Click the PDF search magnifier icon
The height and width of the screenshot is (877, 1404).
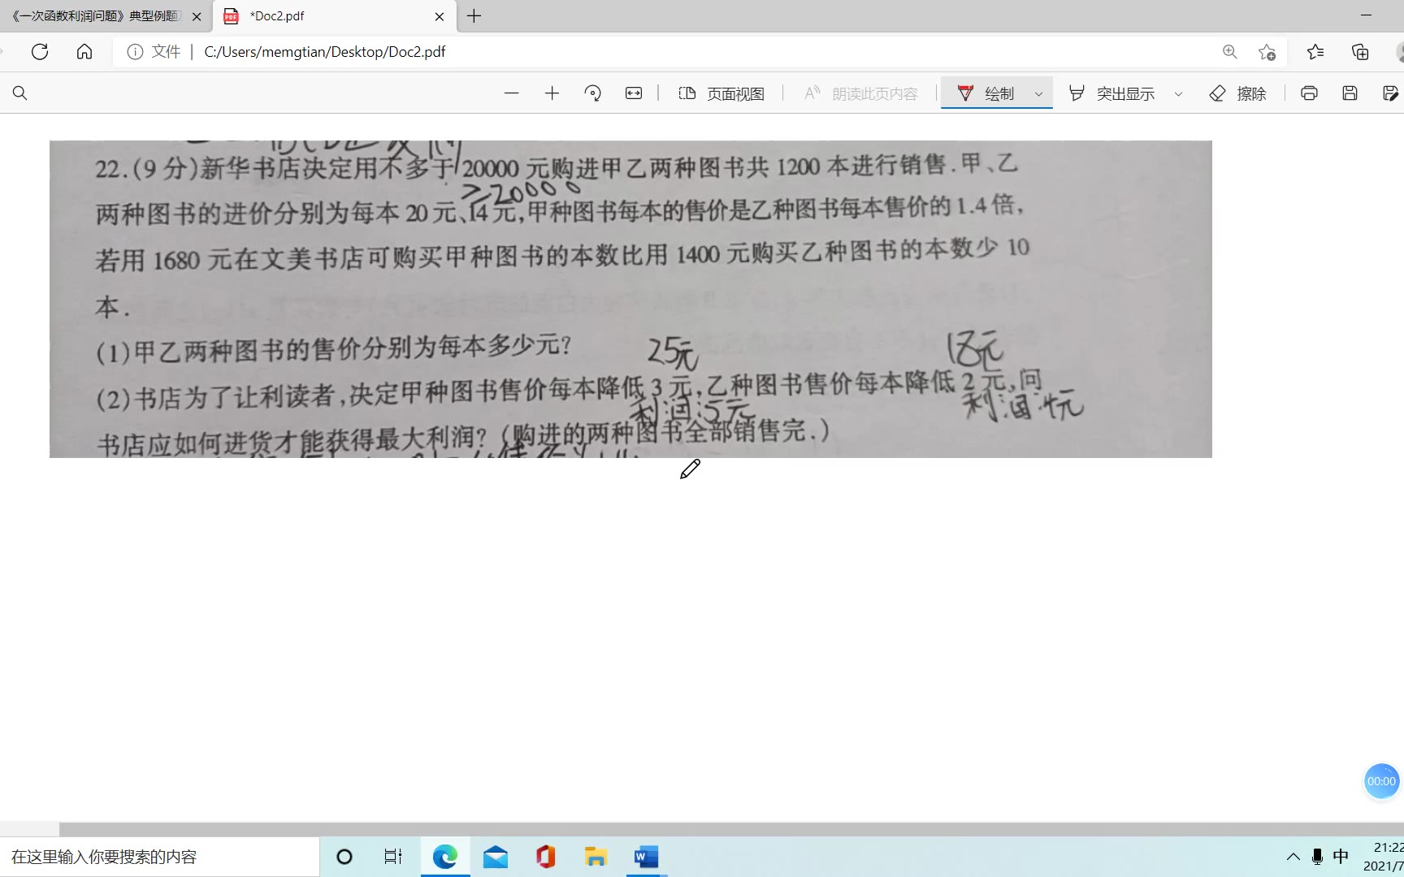pos(20,93)
